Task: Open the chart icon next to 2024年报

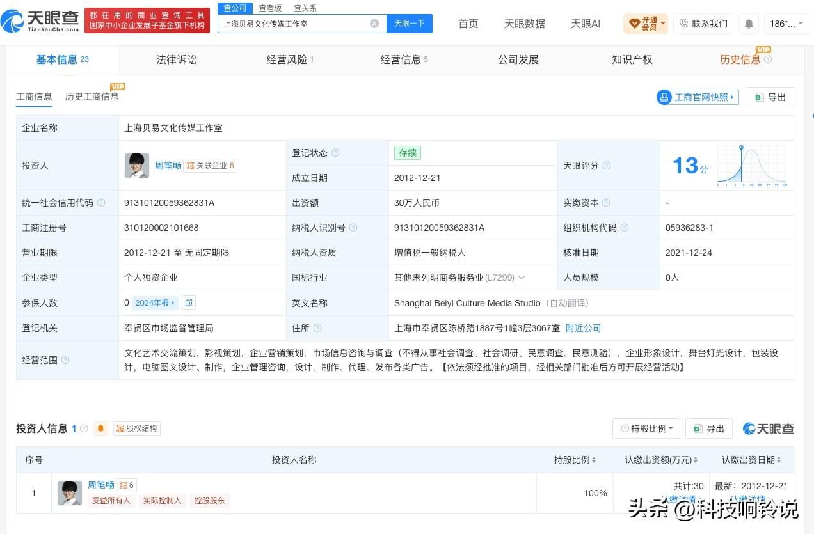Action: pyautogui.click(x=189, y=302)
